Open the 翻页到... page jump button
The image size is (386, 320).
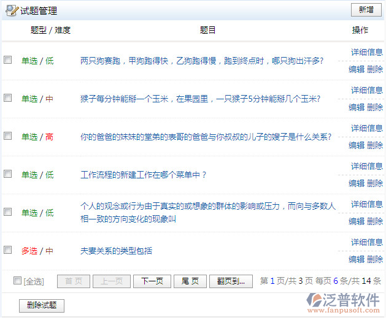click(231, 281)
